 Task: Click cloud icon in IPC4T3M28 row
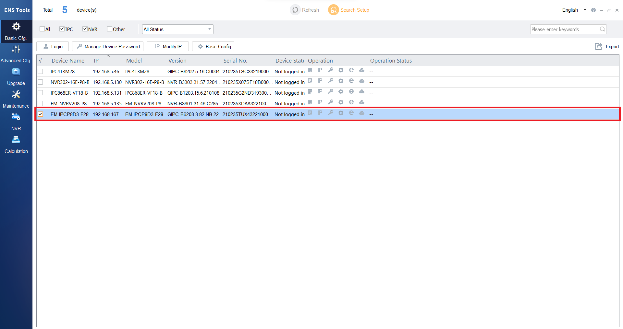coord(361,70)
